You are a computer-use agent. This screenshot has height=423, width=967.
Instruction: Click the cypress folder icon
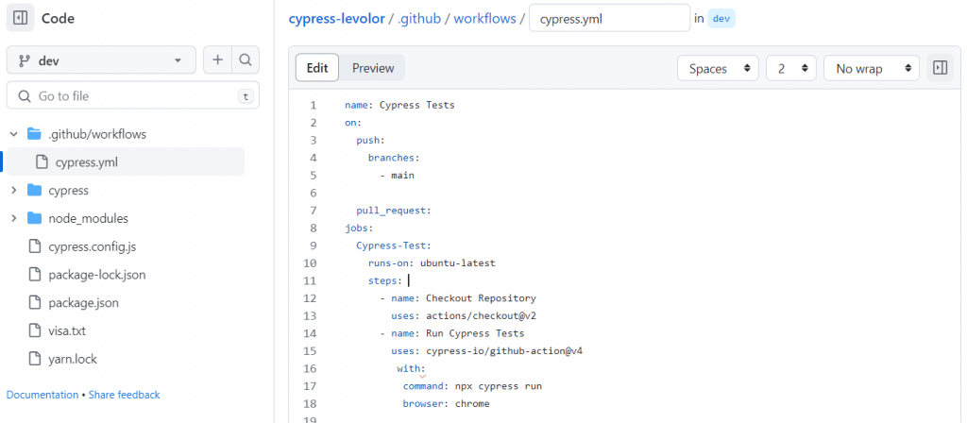coord(35,191)
